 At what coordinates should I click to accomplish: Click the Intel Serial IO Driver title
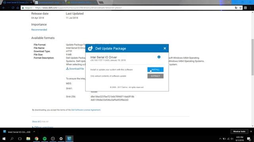tap(104, 57)
